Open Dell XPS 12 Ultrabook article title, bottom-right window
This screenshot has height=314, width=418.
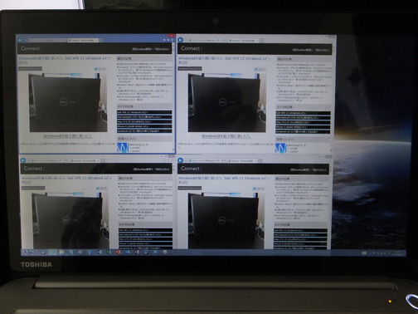[x=225, y=180]
